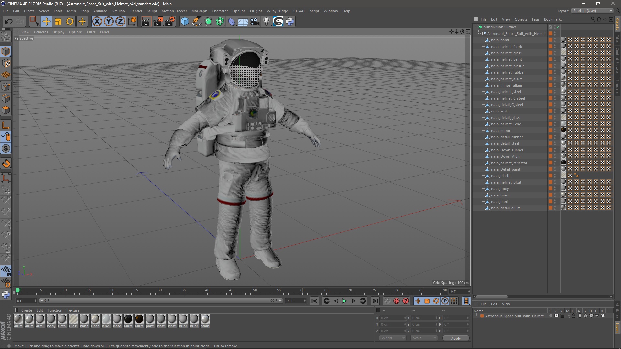Click frame 45 on the timeline ruler
This screenshot has height=349, width=621.
(x=231, y=290)
